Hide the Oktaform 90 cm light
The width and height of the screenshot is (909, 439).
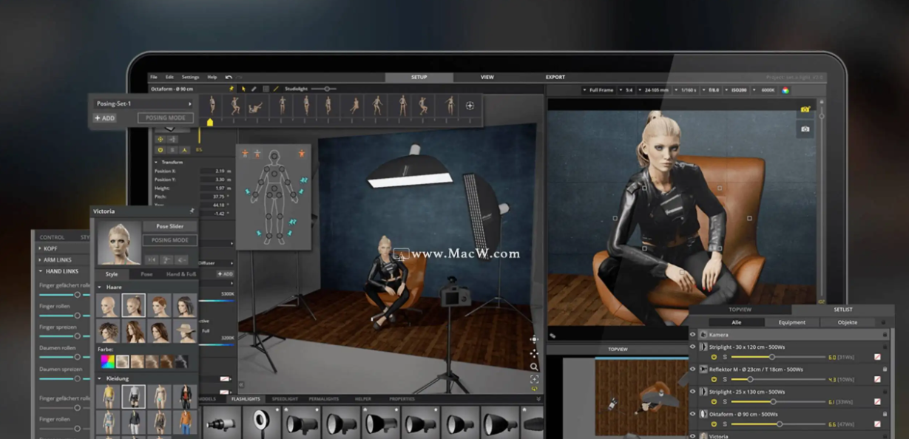point(693,414)
